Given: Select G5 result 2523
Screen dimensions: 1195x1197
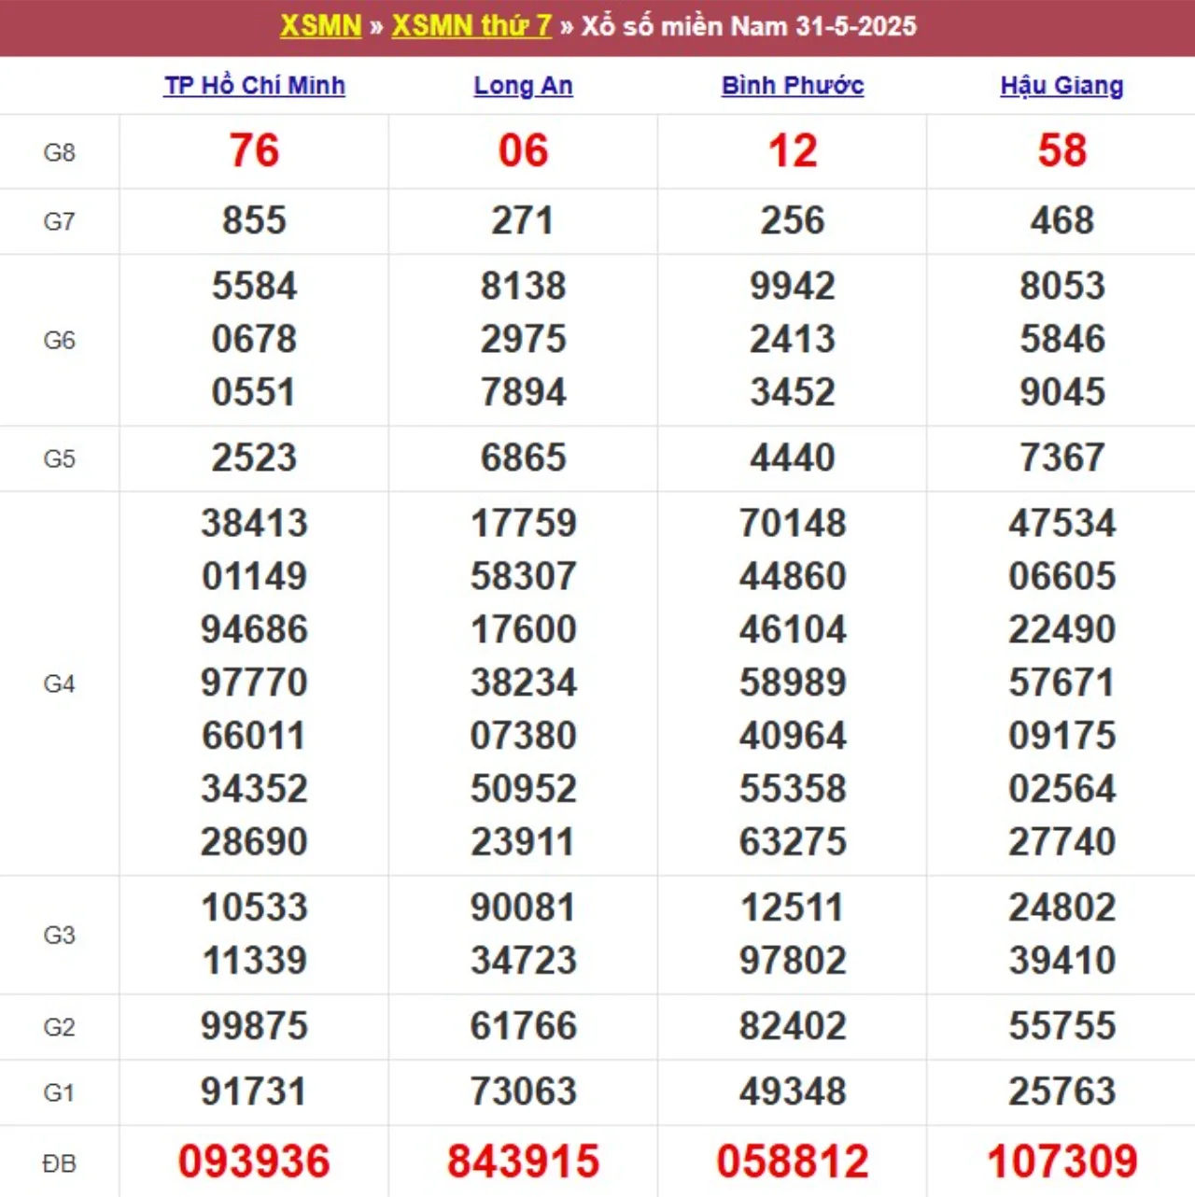Looking at the screenshot, I should click(x=254, y=458).
